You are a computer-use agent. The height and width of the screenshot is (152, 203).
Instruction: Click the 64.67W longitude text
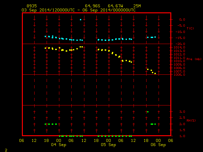tap(115, 6)
